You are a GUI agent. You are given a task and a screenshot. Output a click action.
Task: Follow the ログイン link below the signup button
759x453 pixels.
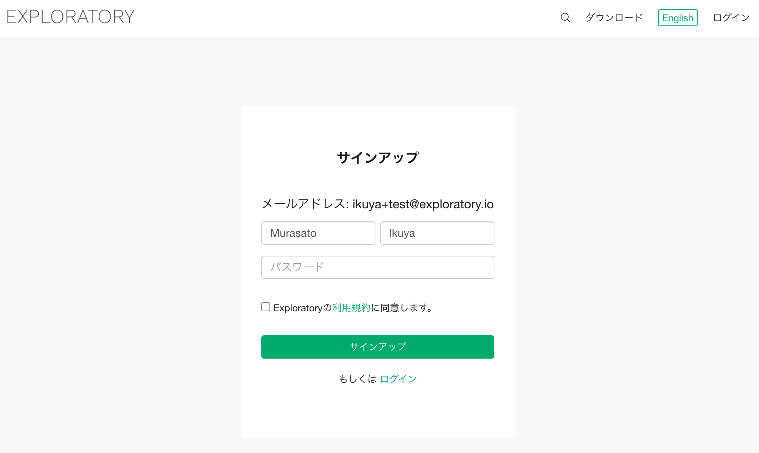pos(398,379)
